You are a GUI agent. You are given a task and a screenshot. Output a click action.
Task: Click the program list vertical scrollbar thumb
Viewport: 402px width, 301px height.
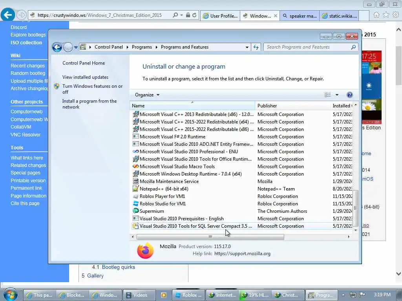coord(355,208)
